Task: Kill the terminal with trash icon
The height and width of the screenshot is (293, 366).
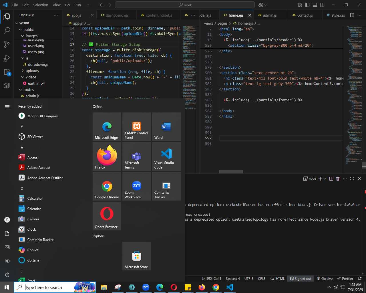Action: tap(338, 179)
